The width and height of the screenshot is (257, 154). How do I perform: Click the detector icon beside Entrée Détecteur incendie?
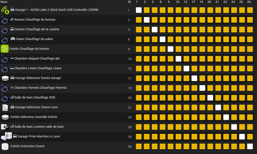click(5, 117)
